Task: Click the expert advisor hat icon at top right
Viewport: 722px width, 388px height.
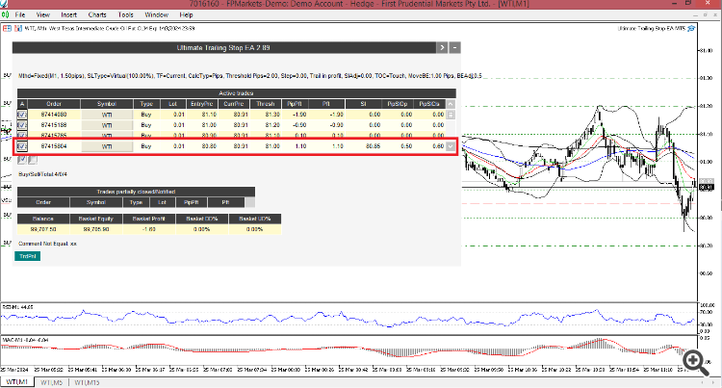Action: coord(690,29)
